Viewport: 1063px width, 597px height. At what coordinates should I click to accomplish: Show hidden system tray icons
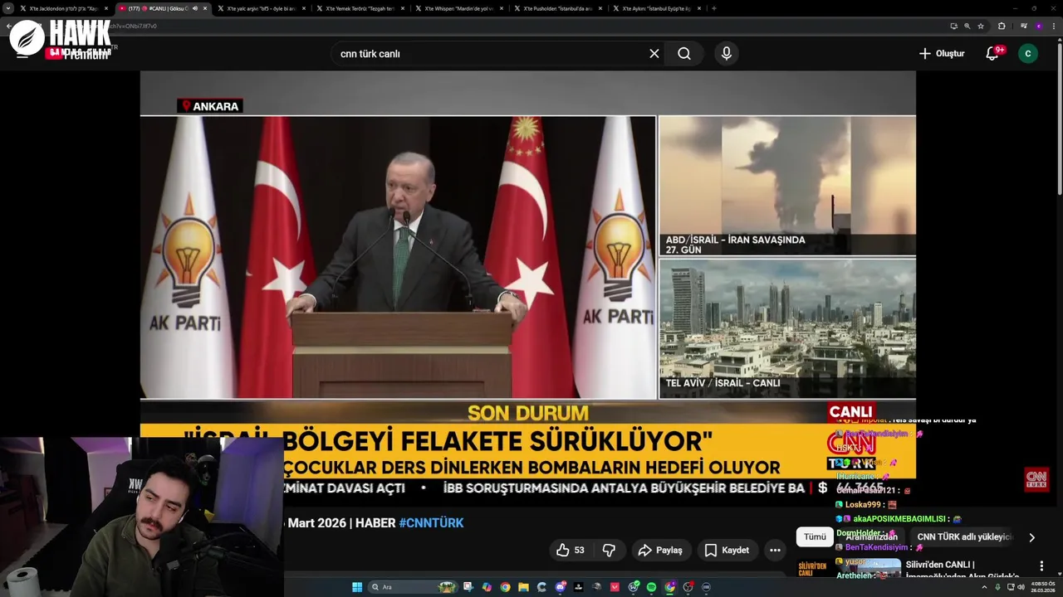[984, 587]
